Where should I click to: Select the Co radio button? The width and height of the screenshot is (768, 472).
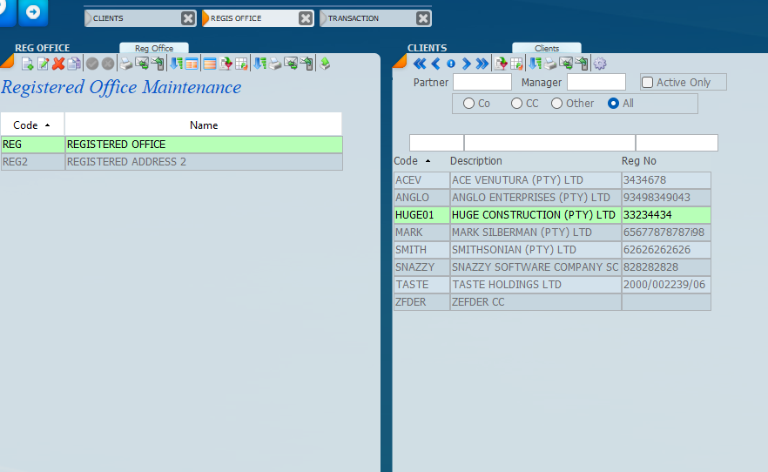469,104
